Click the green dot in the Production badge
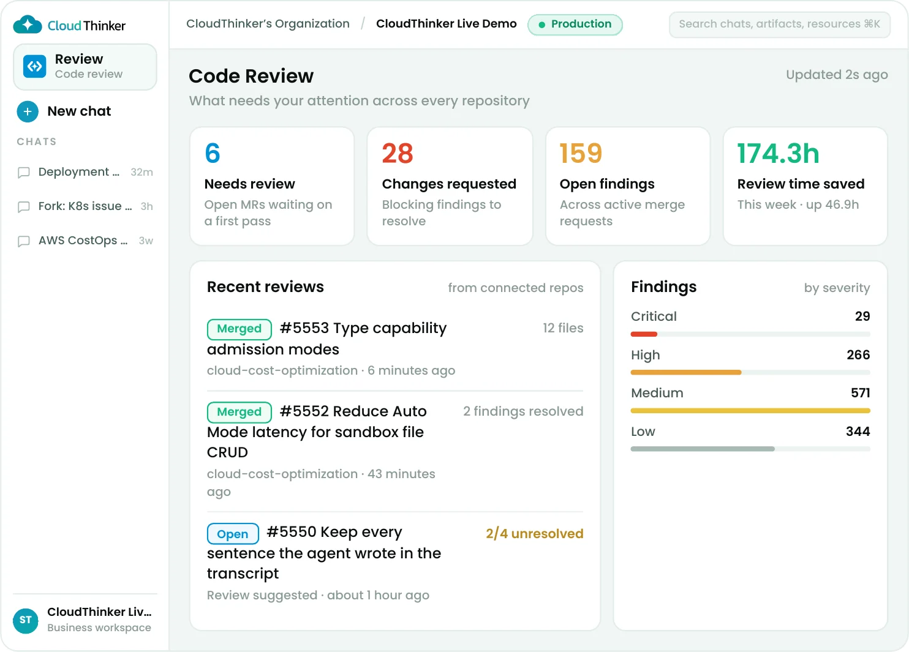The height and width of the screenshot is (652, 909). click(541, 25)
